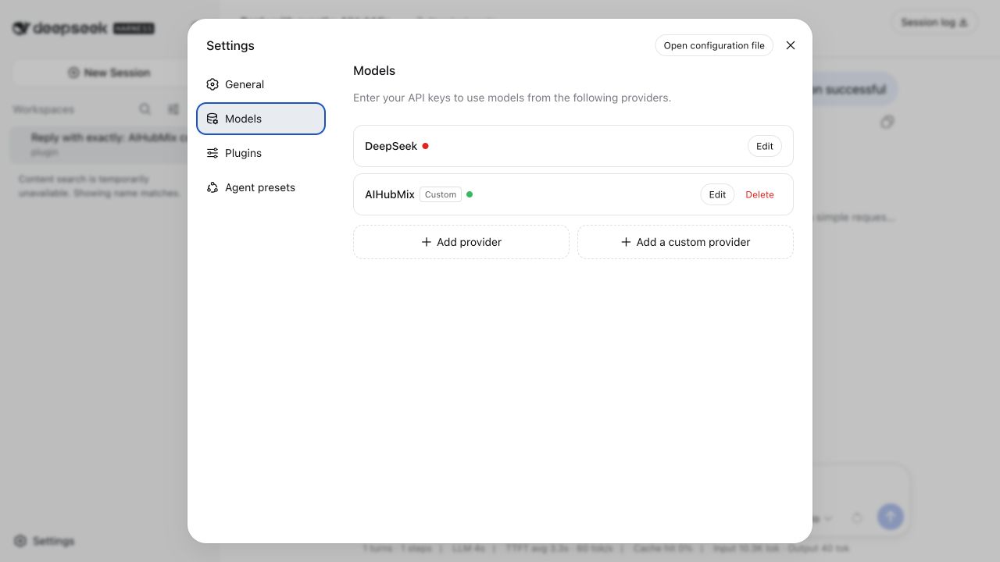Click the deepseek logo
This screenshot has width=1000, height=562.
[x=61, y=28]
